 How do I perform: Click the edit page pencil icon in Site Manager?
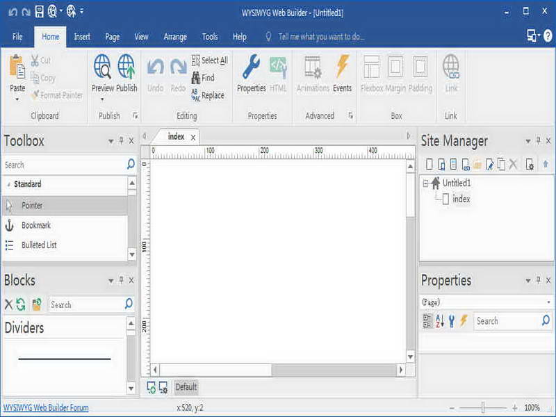[x=489, y=164]
